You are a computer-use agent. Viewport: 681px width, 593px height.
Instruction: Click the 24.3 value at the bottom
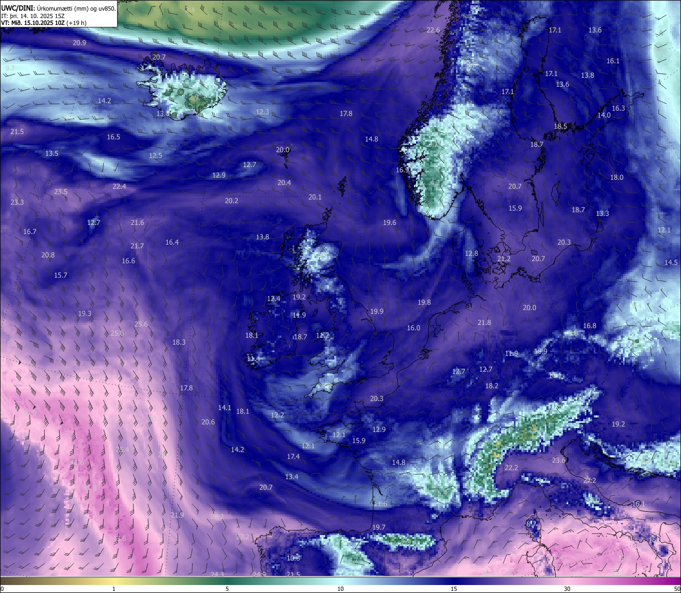tap(218, 574)
